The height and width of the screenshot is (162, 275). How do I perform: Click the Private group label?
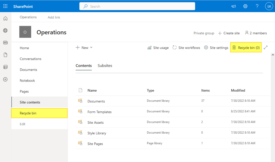(x=204, y=33)
